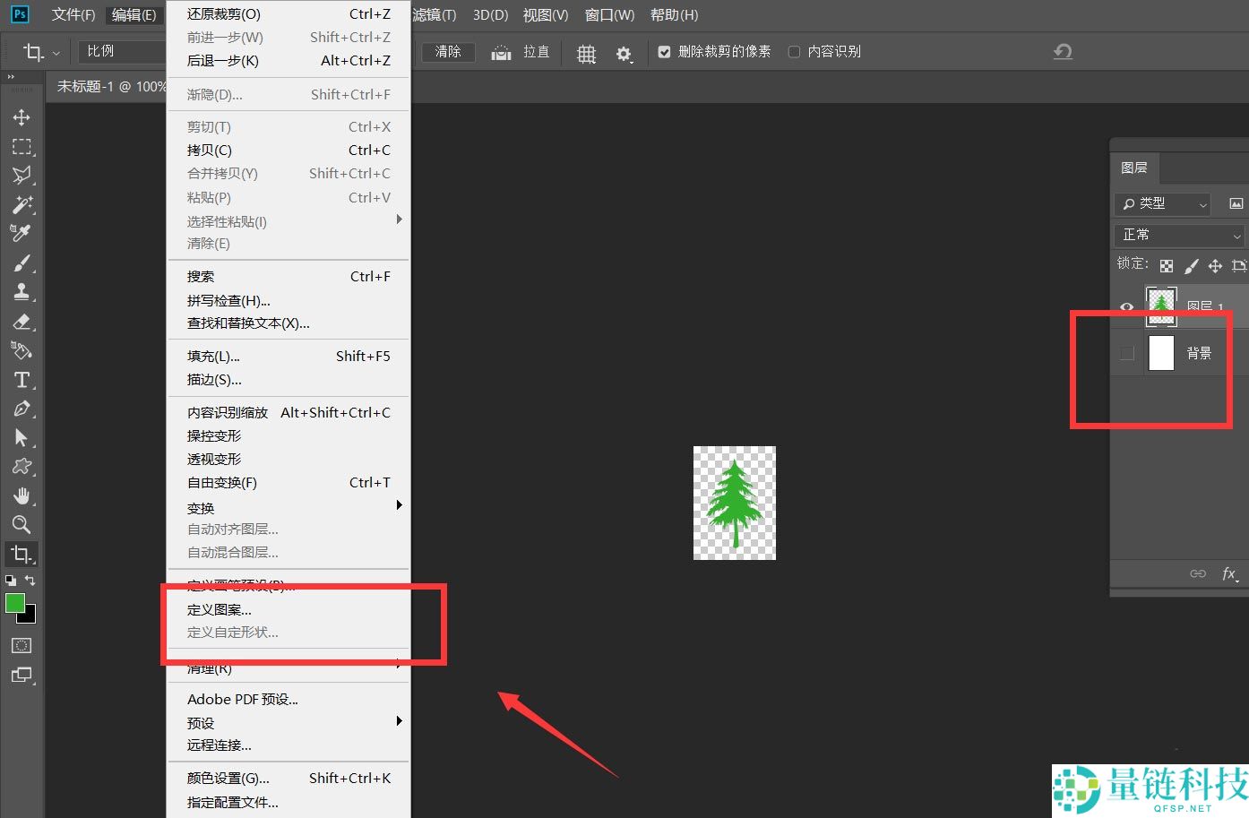Select the Eyedropper tool
Viewport: 1249px width, 818px height.
tap(22, 233)
